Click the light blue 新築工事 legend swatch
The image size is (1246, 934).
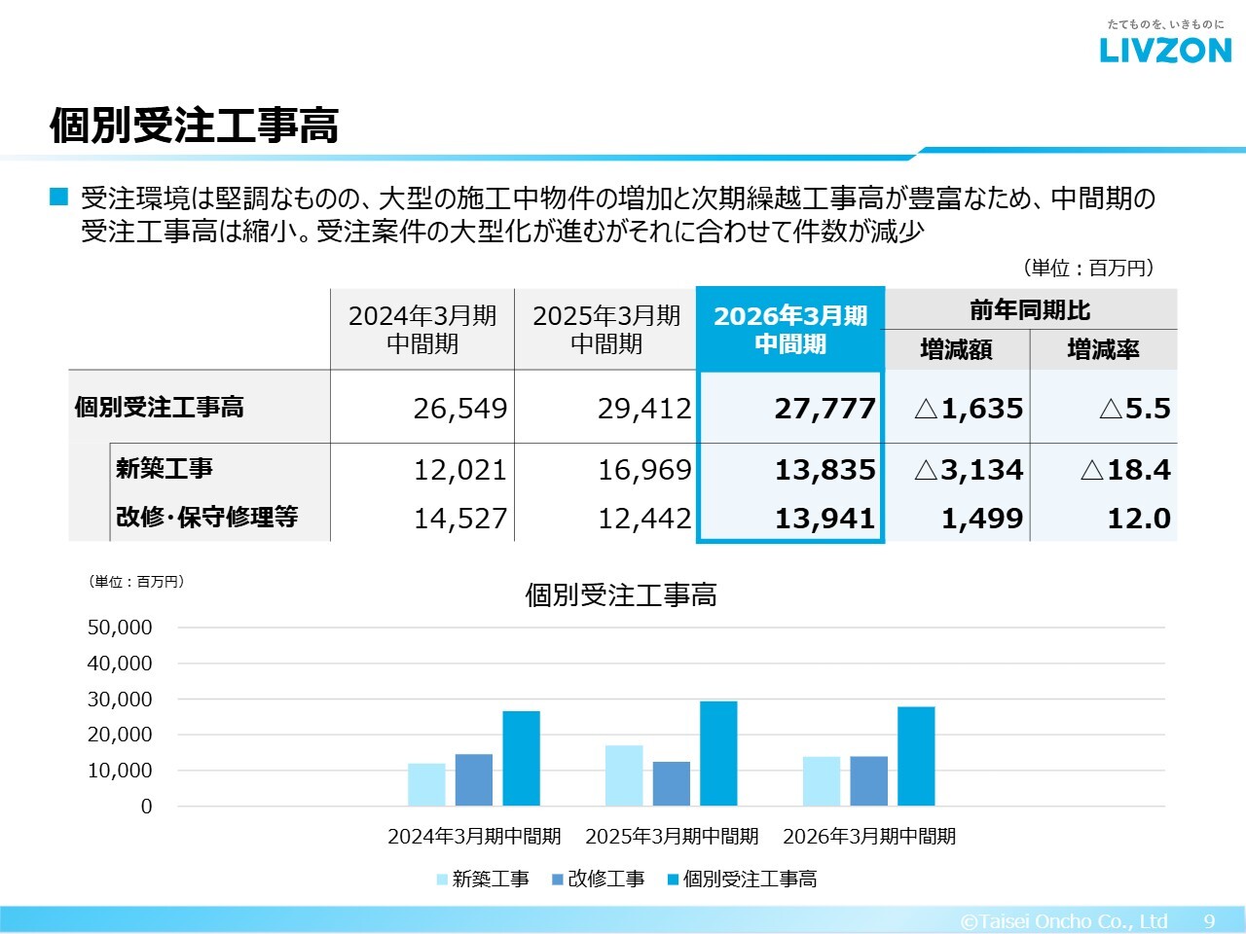tap(442, 880)
